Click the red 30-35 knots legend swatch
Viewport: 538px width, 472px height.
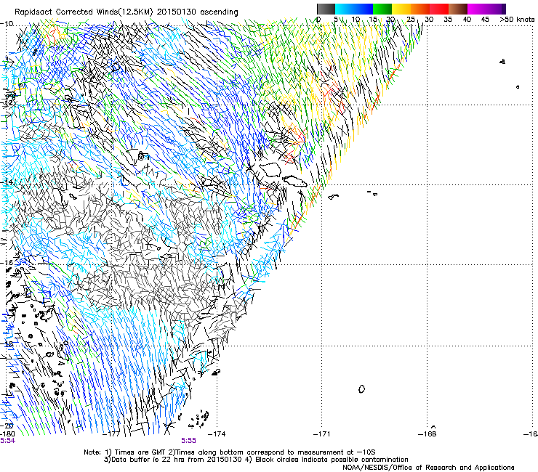pyautogui.click(x=439, y=9)
